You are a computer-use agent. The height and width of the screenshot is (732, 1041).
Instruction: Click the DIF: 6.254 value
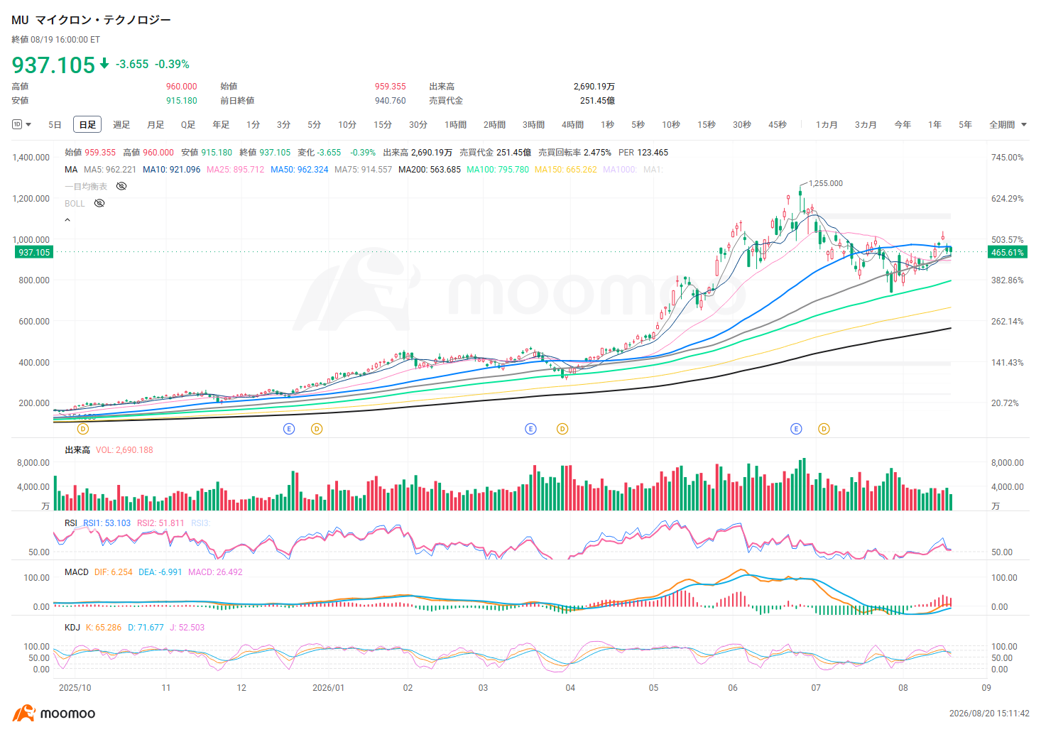pyautogui.click(x=114, y=572)
